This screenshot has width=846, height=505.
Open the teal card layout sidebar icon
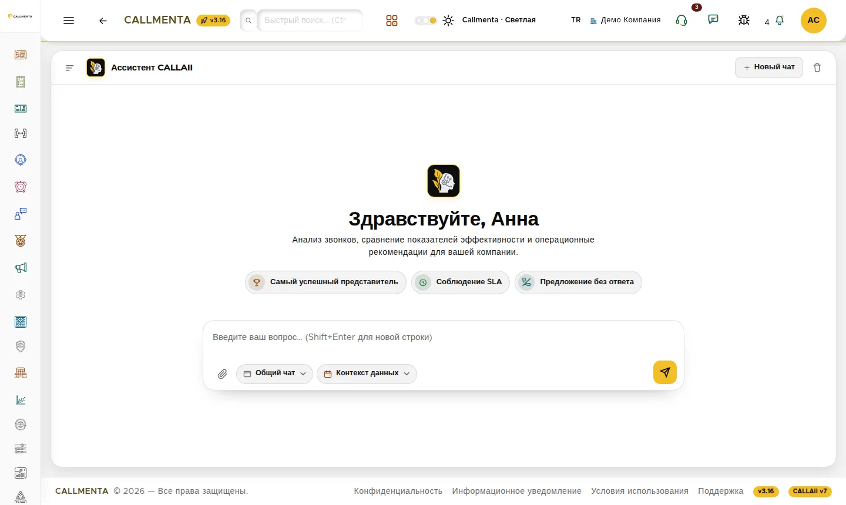[21, 109]
